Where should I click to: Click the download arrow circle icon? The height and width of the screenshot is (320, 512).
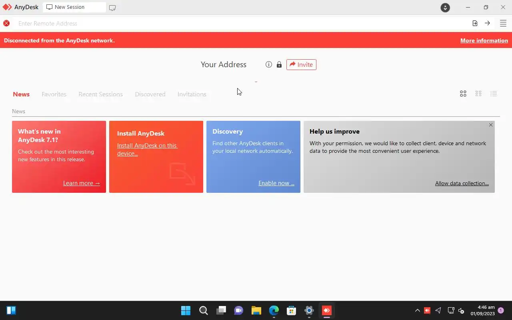pos(445,7)
